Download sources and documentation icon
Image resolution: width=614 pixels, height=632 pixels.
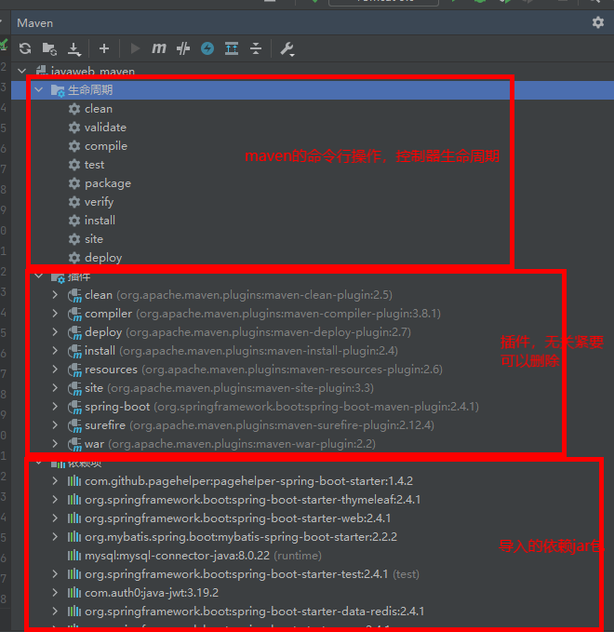click(74, 48)
